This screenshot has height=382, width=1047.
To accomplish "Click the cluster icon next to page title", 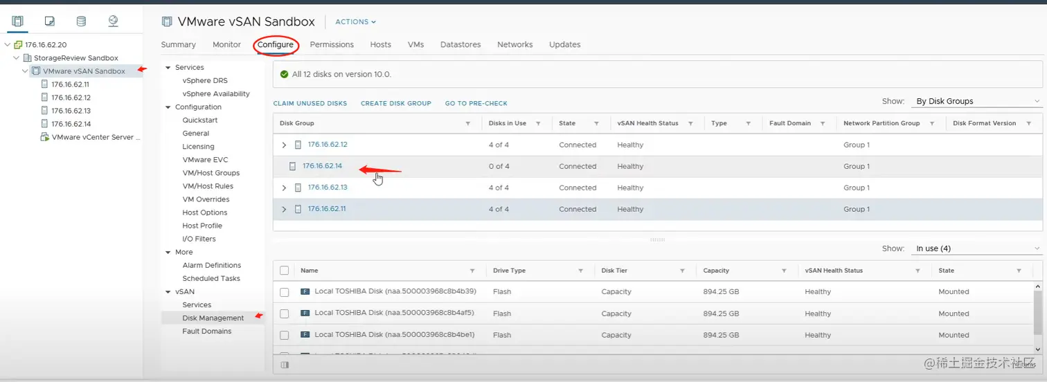I will click(x=166, y=21).
